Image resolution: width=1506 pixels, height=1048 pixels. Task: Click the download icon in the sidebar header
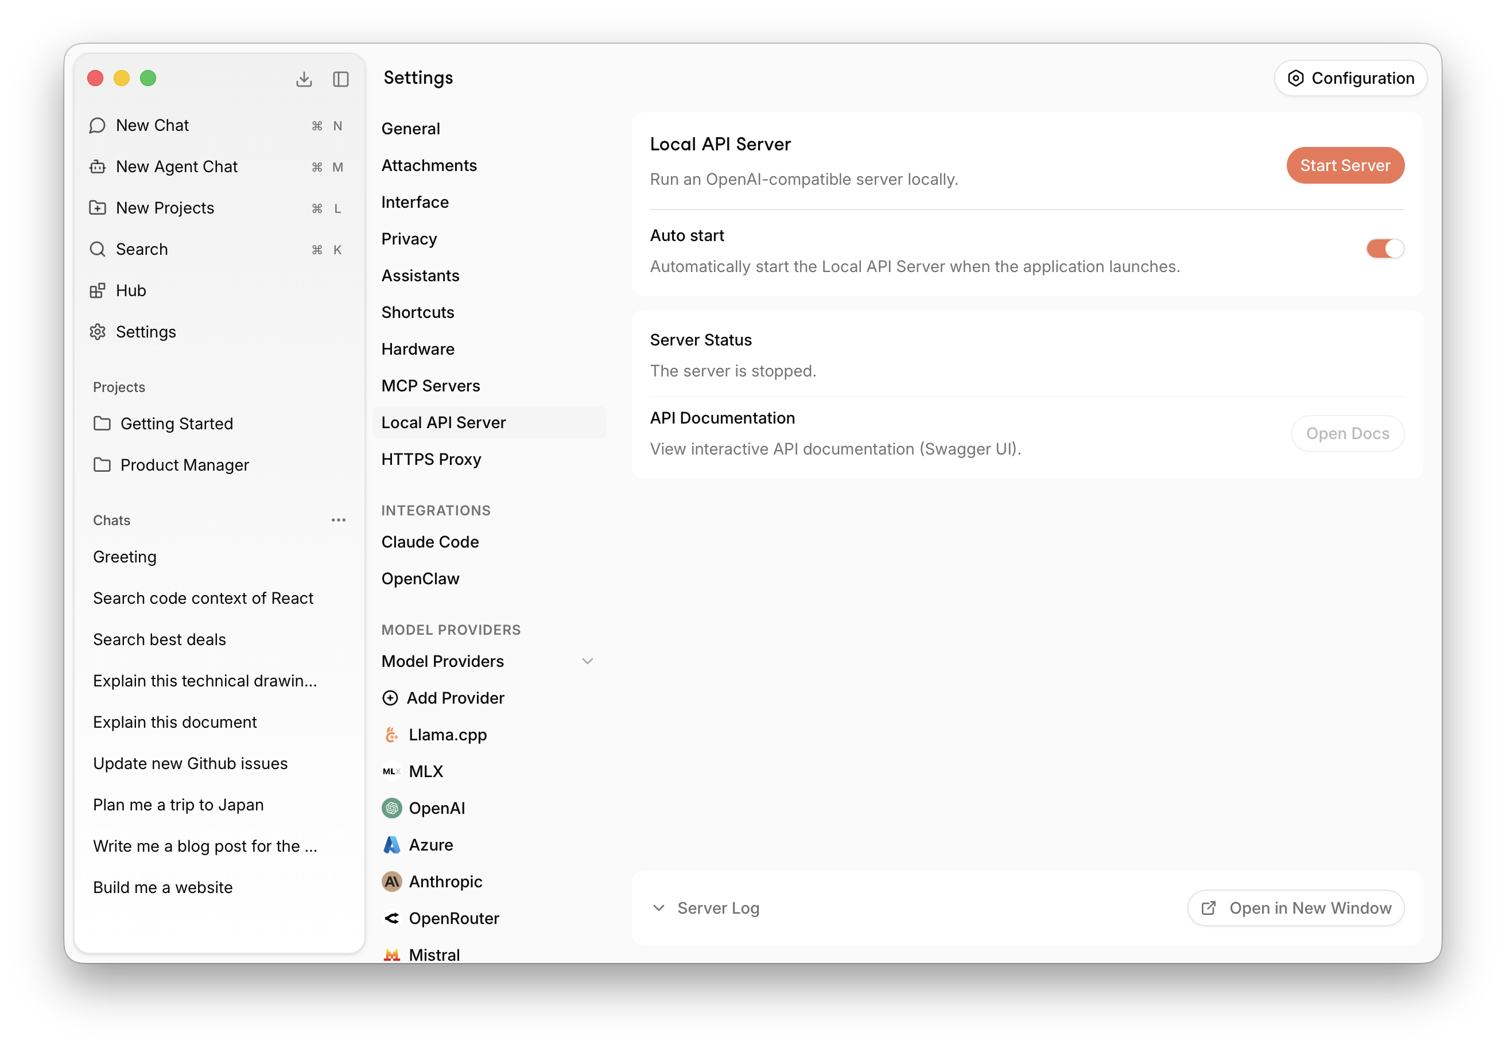(x=304, y=78)
